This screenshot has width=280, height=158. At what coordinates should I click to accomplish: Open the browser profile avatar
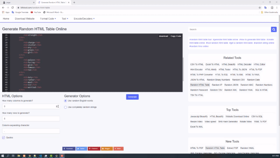[272, 8]
